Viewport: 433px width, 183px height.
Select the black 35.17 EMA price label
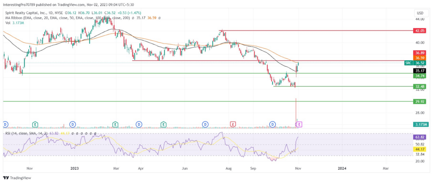click(420, 71)
